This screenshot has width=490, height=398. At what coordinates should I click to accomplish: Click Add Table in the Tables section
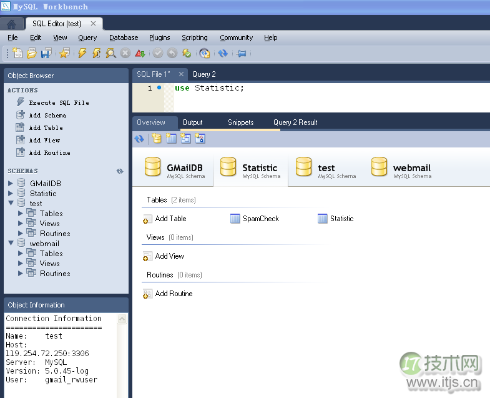coord(170,219)
